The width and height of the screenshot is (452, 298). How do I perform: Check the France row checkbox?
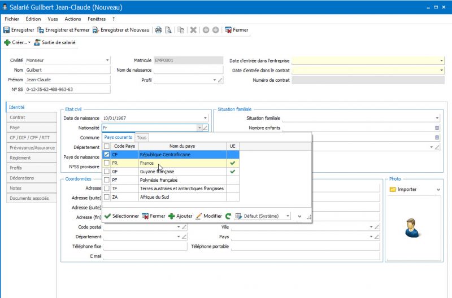point(107,163)
